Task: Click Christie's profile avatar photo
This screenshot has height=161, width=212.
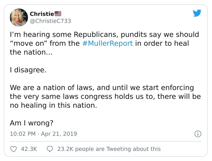Action: click(x=19, y=17)
